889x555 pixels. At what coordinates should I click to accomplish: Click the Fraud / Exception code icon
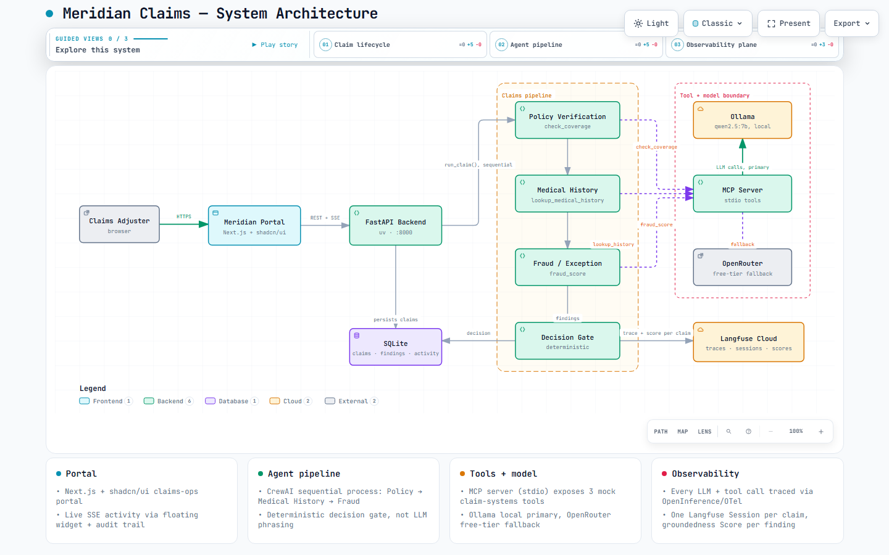tap(522, 255)
